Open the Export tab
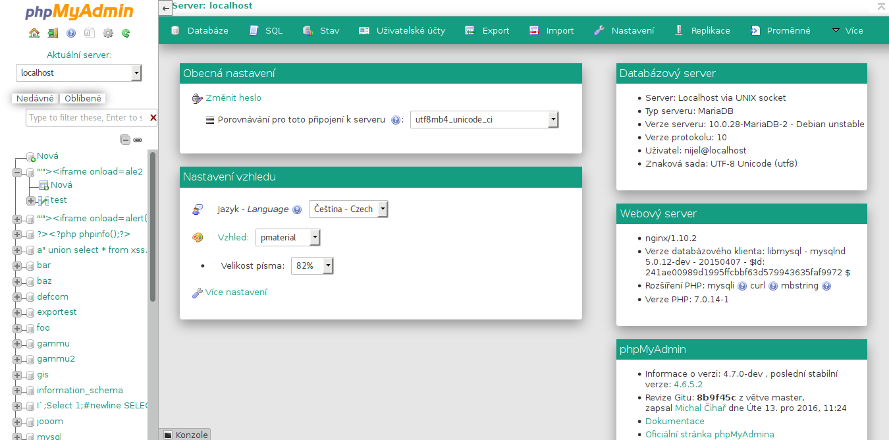This screenshot has width=889, height=440. click(487, 31)
